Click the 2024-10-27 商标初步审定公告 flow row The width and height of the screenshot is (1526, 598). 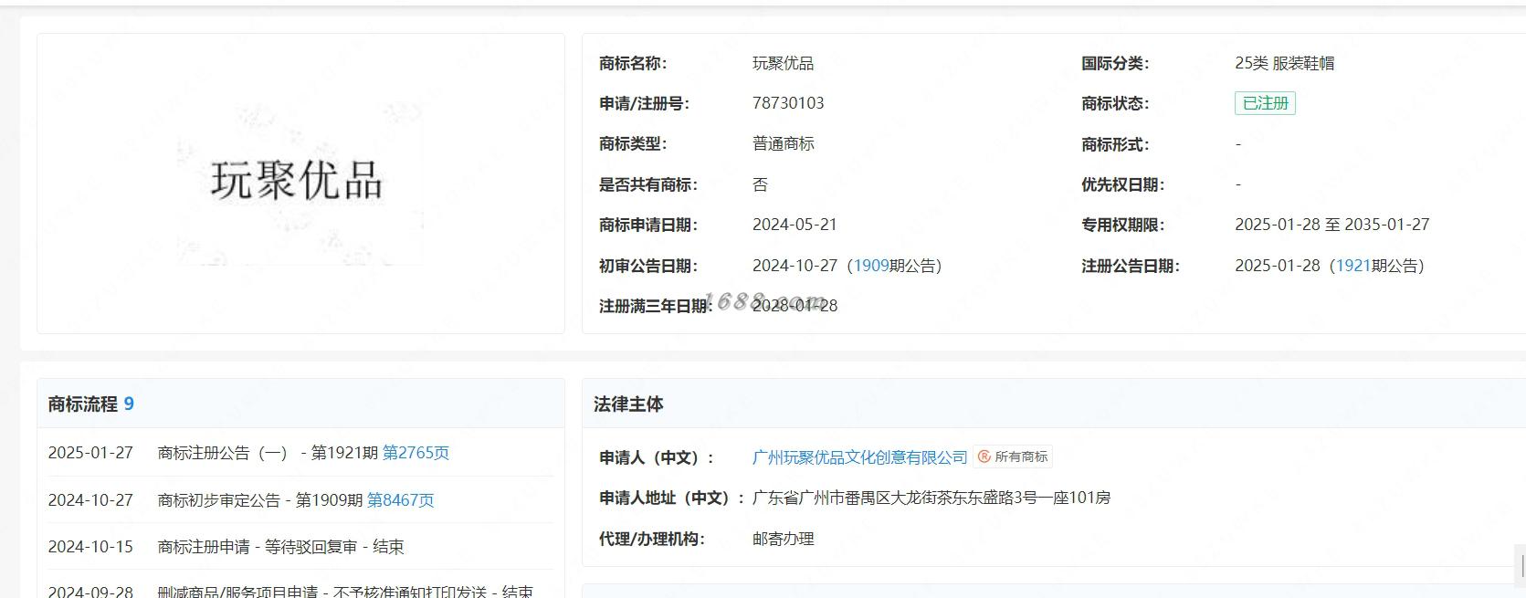(x=300, y=500)
